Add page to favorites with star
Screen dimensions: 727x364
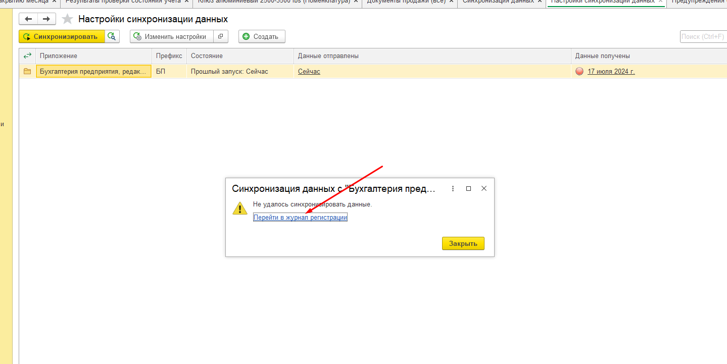[x=67, y=19]
